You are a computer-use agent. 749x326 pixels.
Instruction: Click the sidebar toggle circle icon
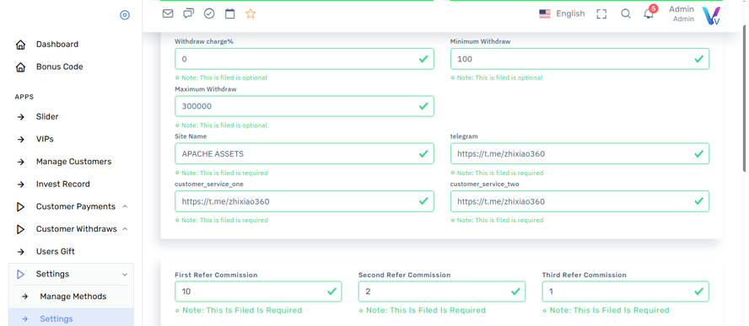[125, 15]
